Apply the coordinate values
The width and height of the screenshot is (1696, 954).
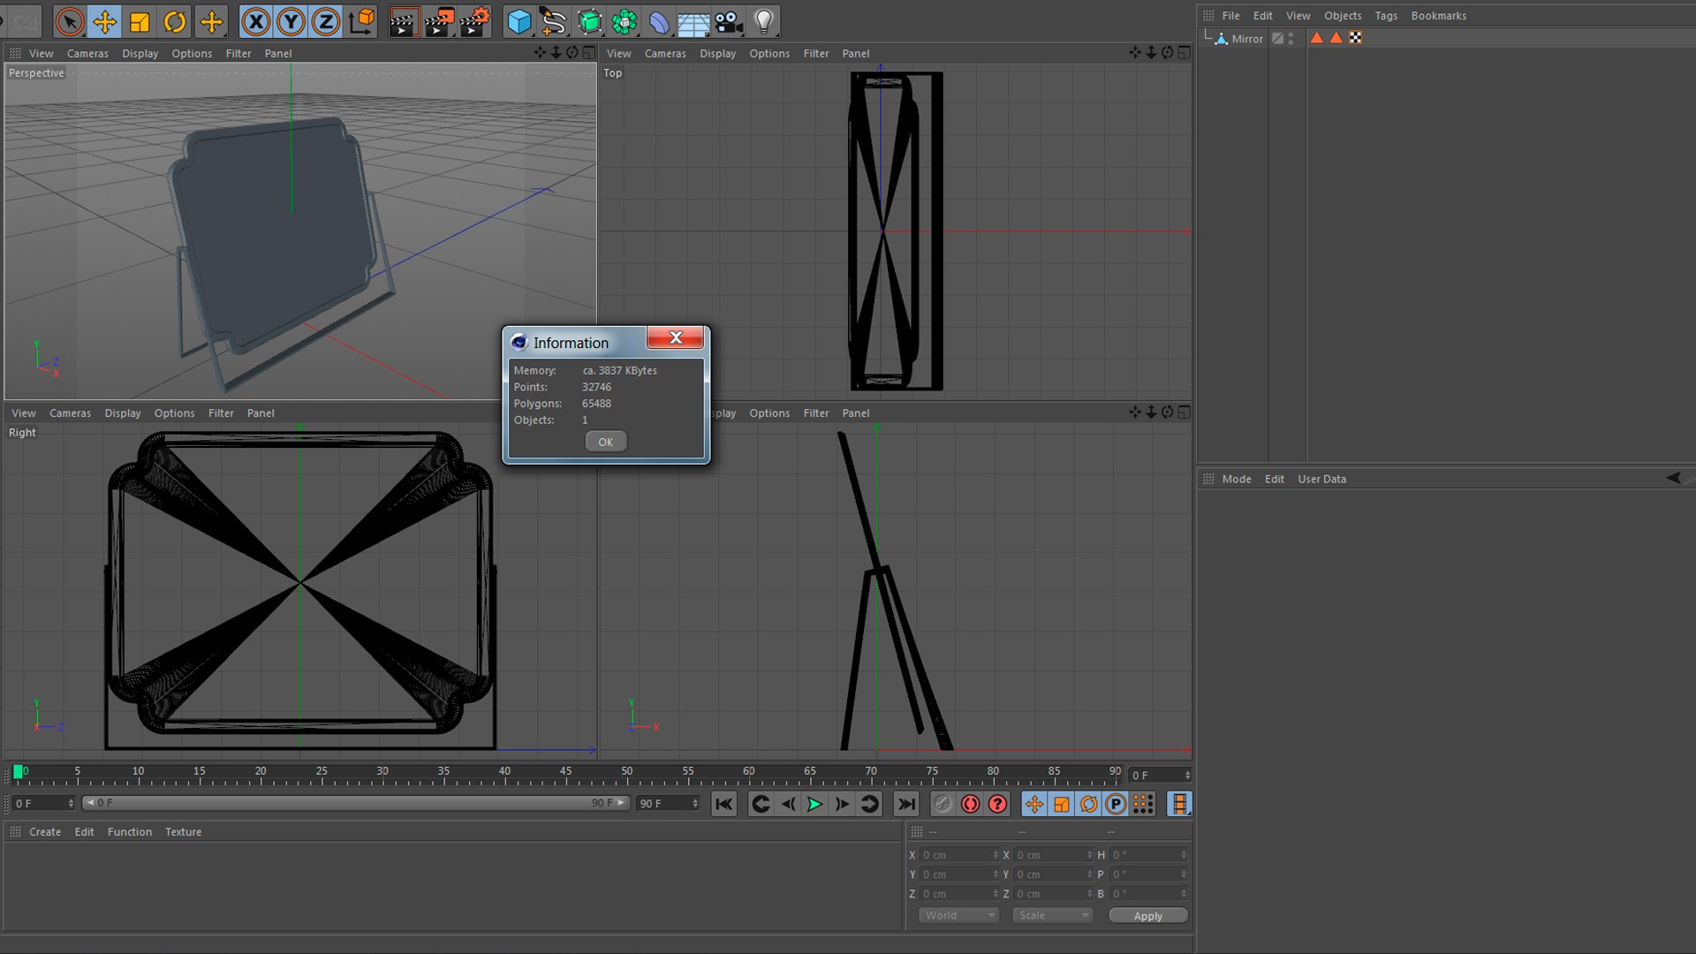(1148, 916)
